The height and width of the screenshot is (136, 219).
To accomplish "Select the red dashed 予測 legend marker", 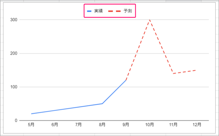I will coord(115,11).
